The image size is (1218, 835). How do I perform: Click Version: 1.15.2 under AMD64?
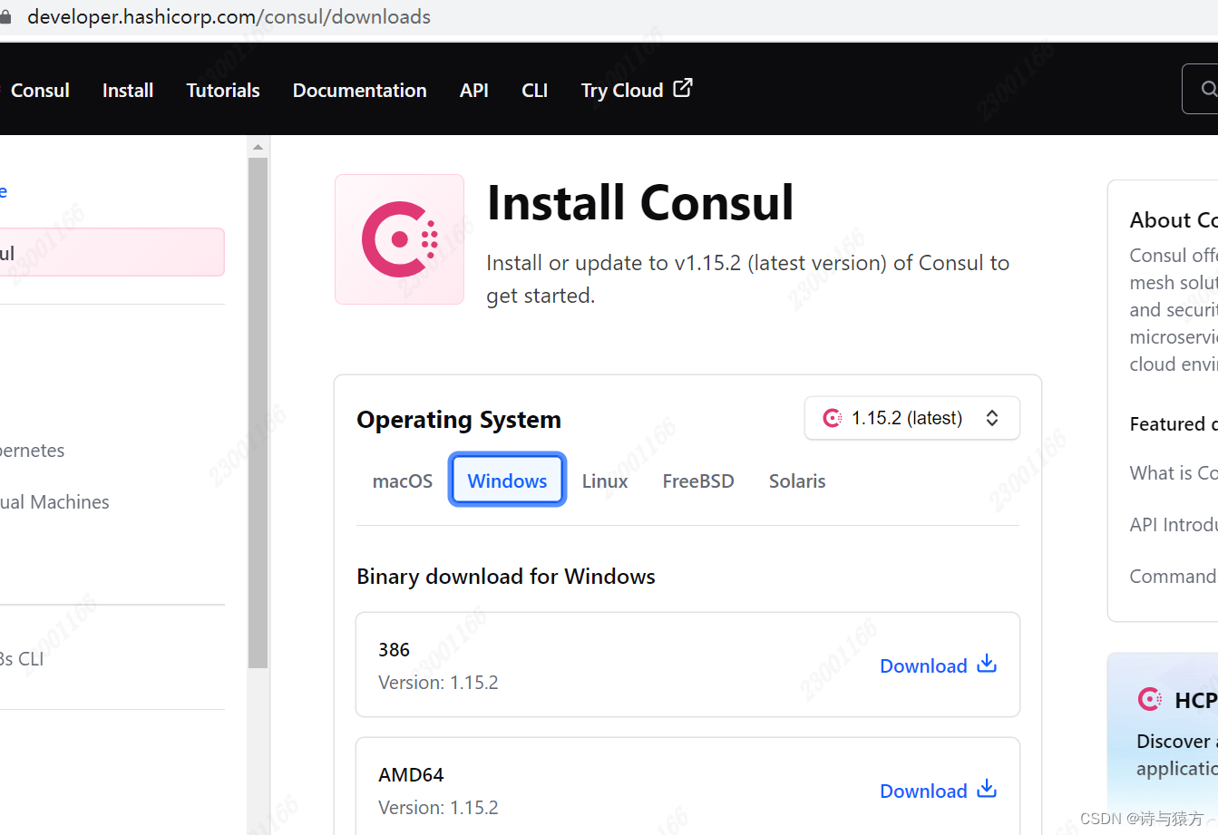coord(438,808)
